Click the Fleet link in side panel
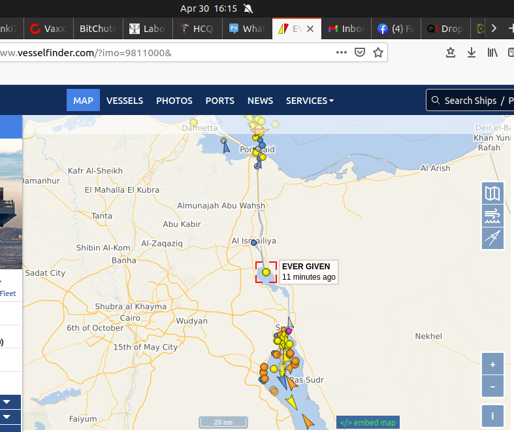The image size is (514, 432). pos(8,293)
